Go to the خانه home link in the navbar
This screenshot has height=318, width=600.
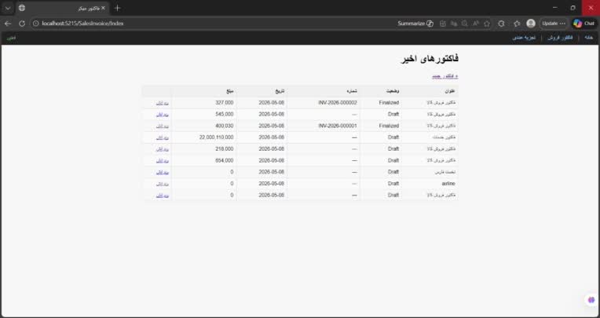588,38
